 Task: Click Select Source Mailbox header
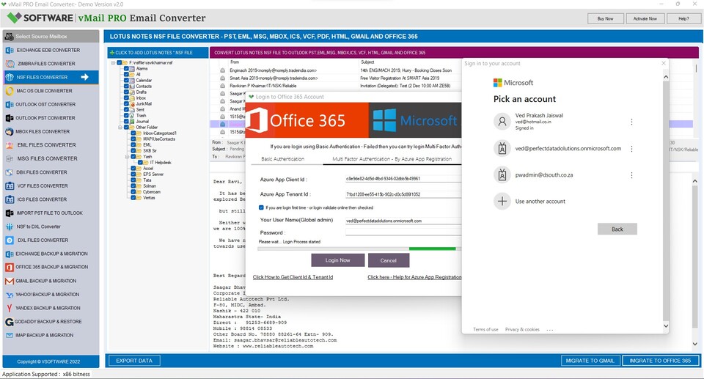51,37
